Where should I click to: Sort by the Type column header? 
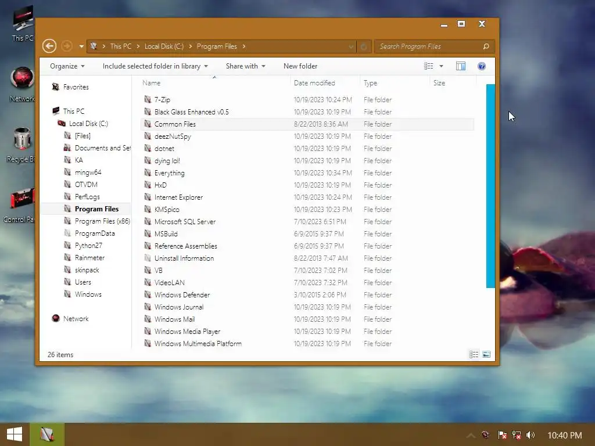[x=370, y=82]
